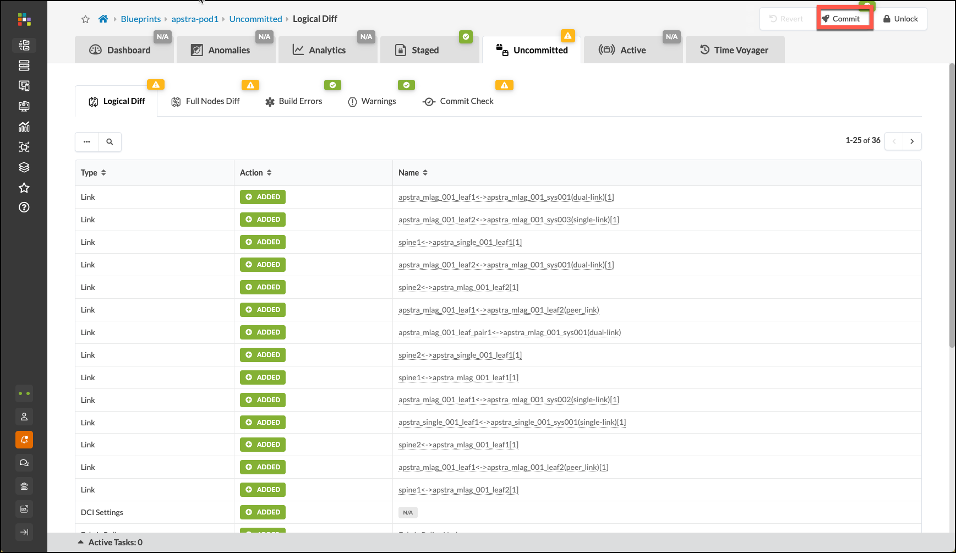Click the Analytics chart icon in sidebar
956x553 pixels.
(24, 127)
